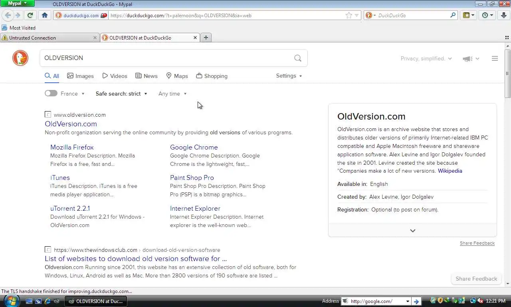Click the OLDVERSION at Duck... taskbar button
Screen dimensions: 511x307
coord(96,301)
